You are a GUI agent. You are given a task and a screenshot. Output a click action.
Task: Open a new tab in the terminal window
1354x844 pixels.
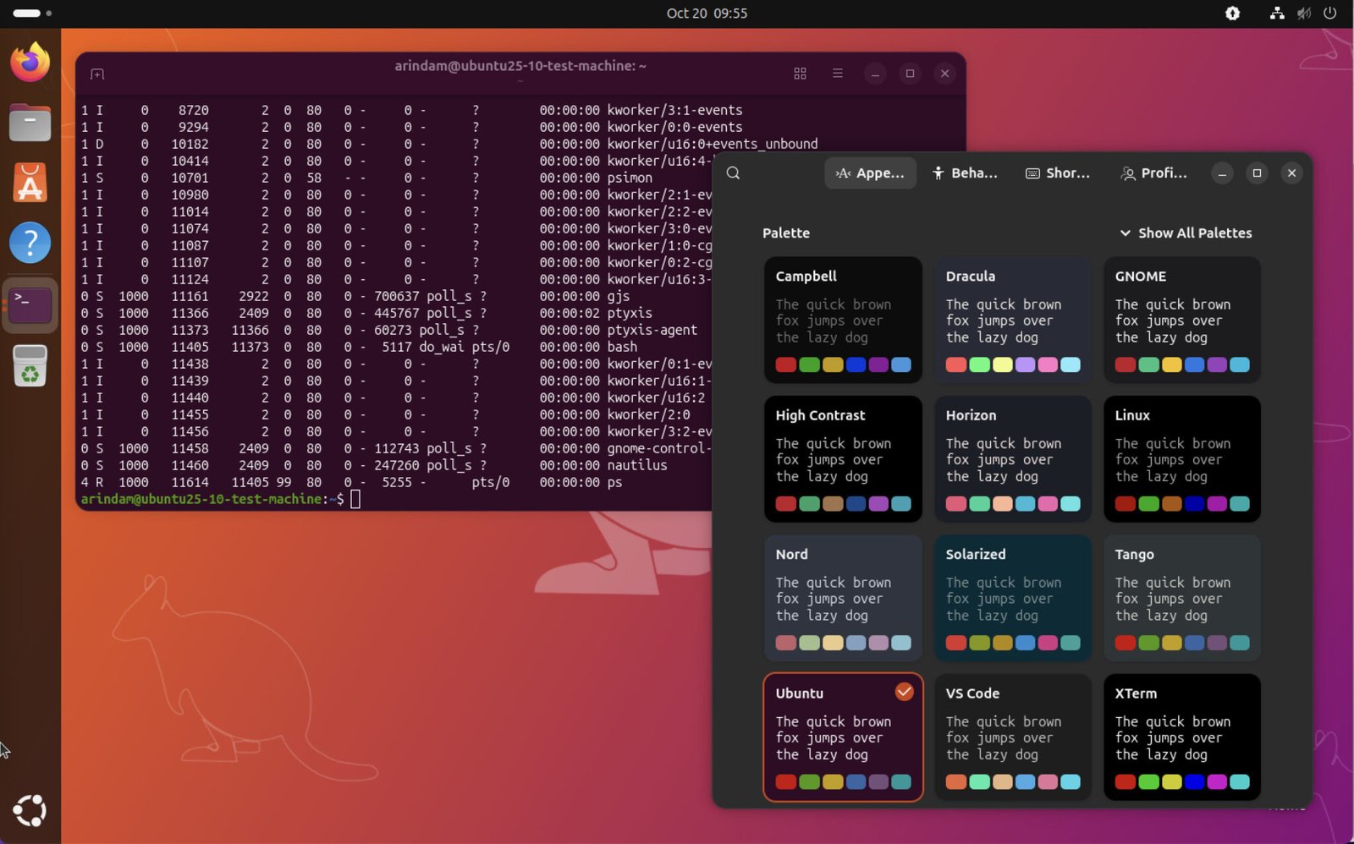97,74
